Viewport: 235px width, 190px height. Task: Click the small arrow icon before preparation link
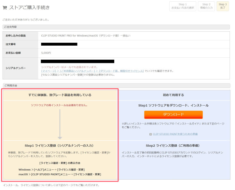pyautogui.click(x=150, y=134)
